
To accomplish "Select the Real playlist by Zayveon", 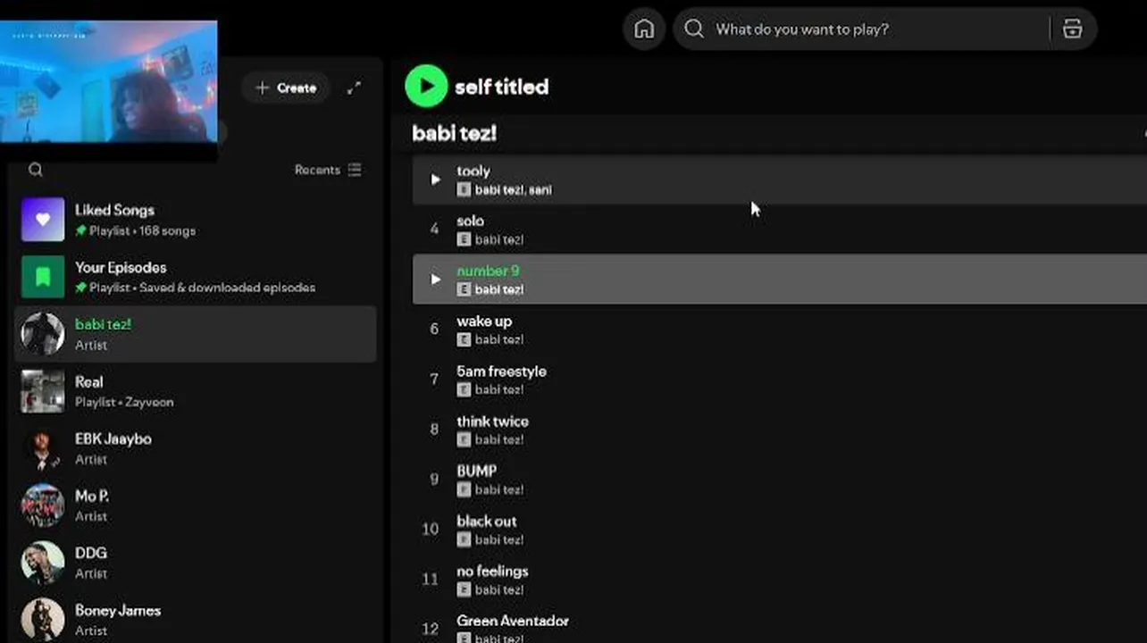I will pyautogui.click(x=89, y=382).
